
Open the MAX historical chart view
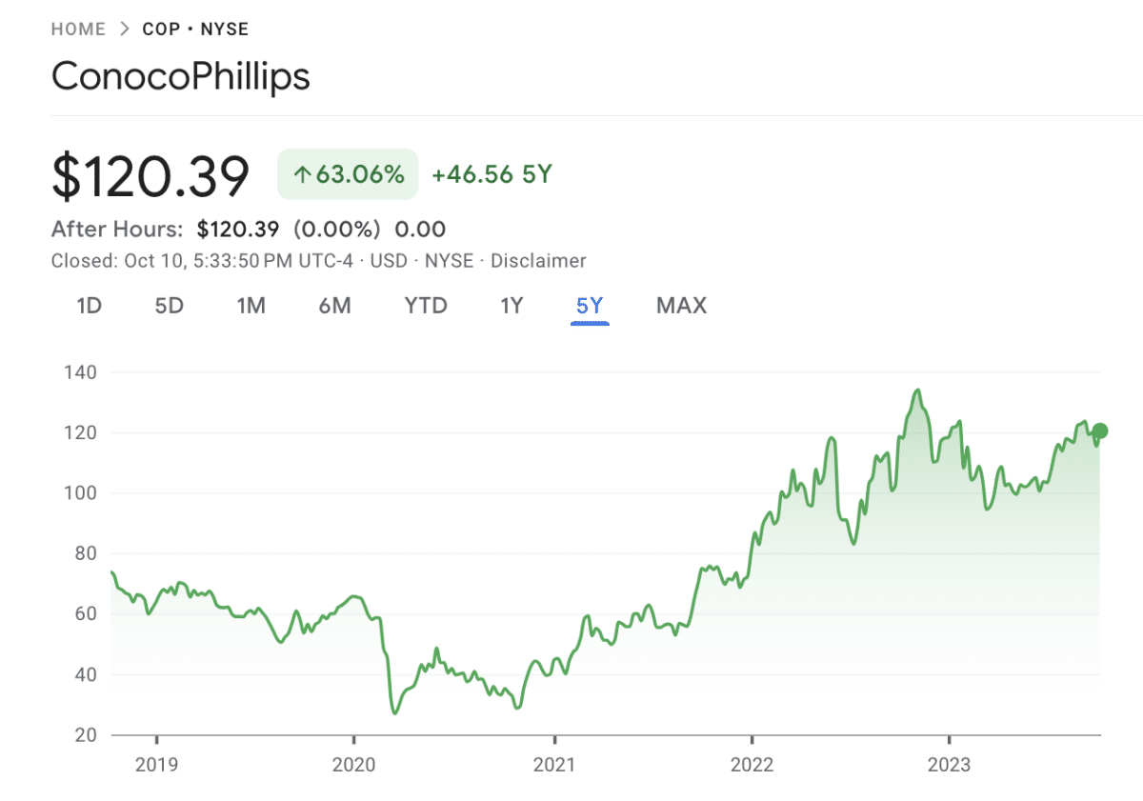[x=681, y=306]
